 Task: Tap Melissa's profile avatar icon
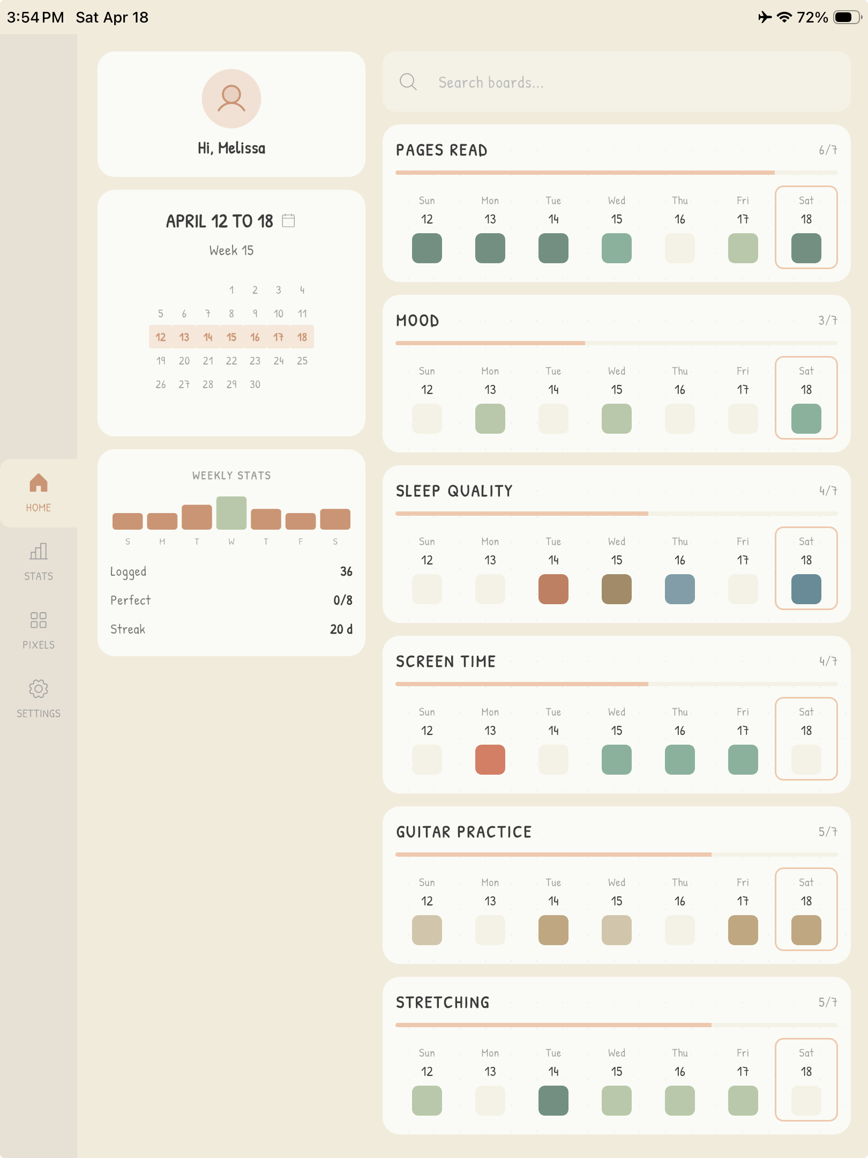231,99
